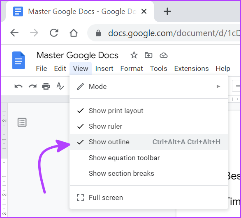Click the vertical ruler on the left
The image size is (241, 218).
[x=4, y=160]
